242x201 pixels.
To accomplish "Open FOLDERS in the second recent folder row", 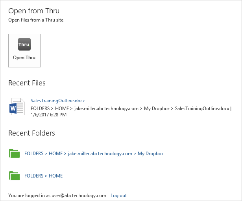I will [x=34, y=176].
